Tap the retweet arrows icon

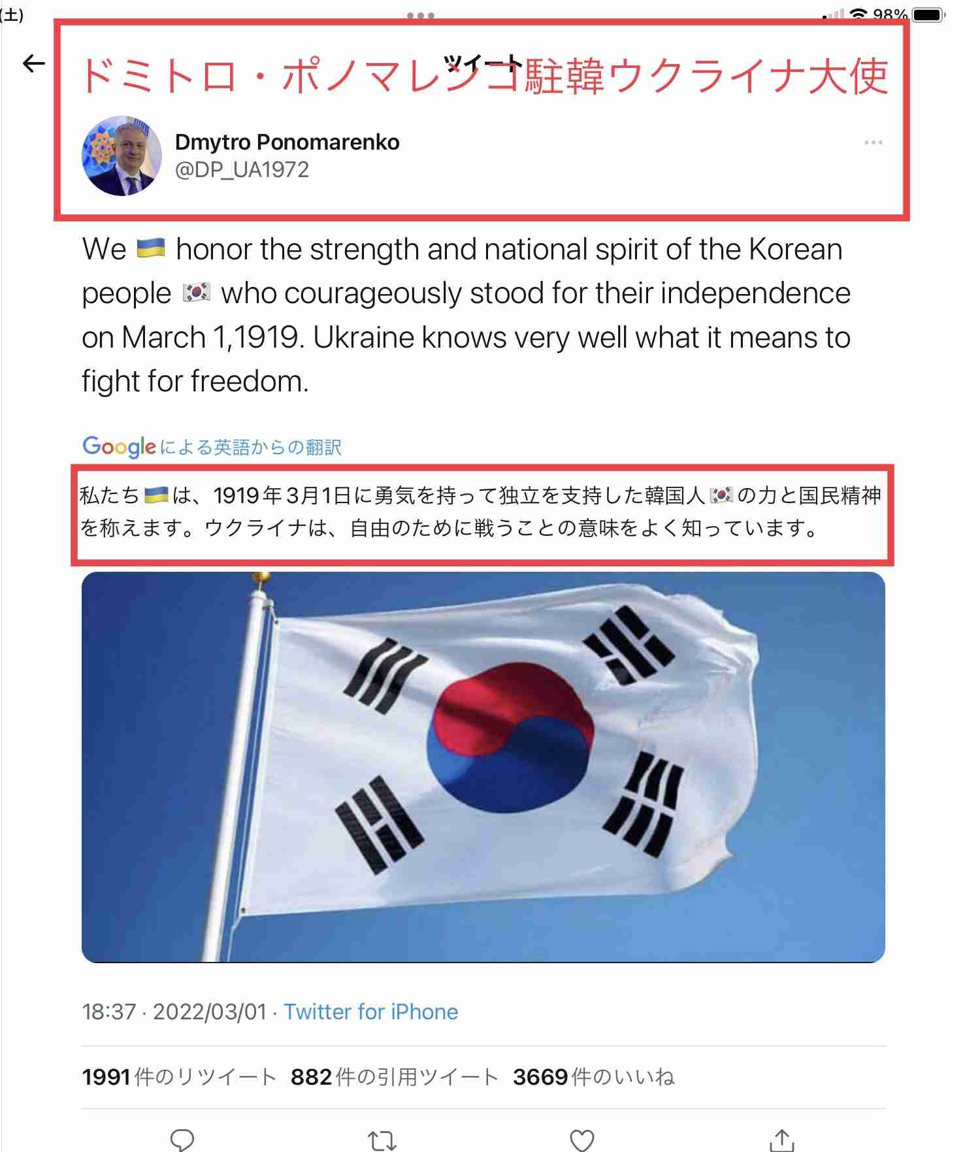pyautogui.click(x=382, y=1140)
